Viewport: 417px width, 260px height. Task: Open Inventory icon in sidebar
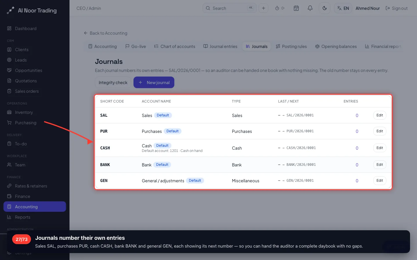coord(9,112)
